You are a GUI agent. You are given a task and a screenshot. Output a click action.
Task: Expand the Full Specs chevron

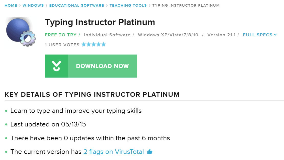pyautogui.click(x=275, y=35)
